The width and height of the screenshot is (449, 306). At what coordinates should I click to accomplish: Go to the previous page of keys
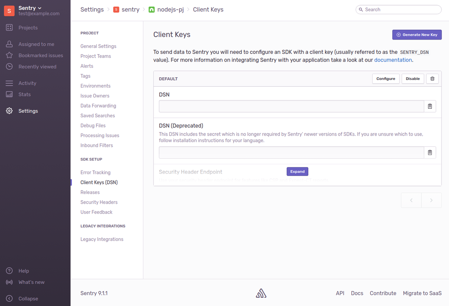(x=411, y=200)
